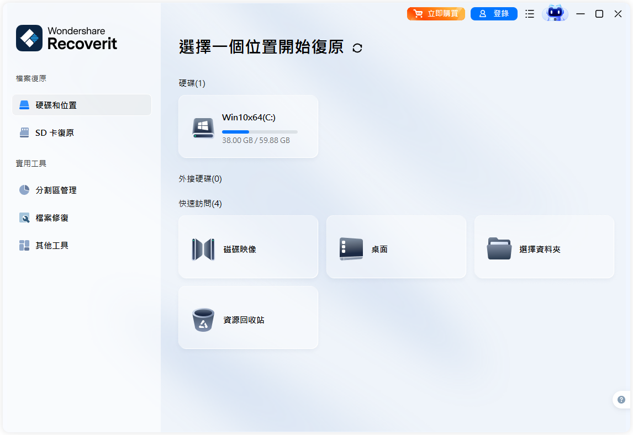This screenshot has height=435, width=633.
Task: Click the list icon in the title bar
Action: [x=529, y=13]
